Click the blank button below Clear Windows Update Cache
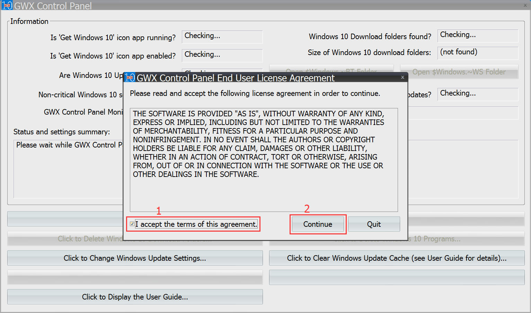 tap(397, 277)
